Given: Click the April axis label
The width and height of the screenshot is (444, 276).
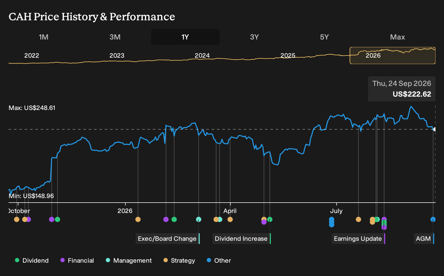Looking at the screenshot, I should point(230,211).
